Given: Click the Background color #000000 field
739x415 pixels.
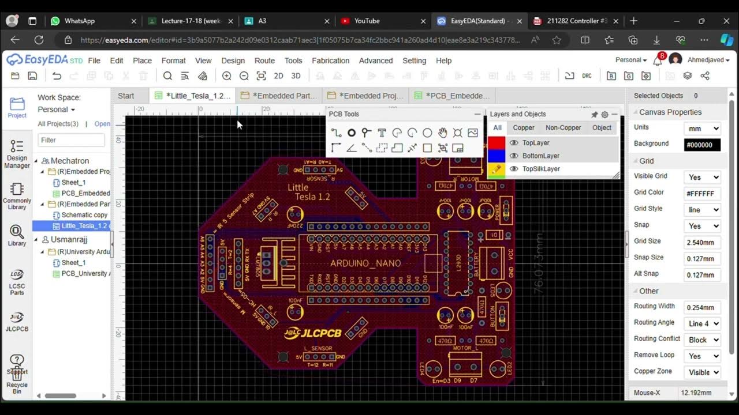Looking at the screenshot, I should [702, 145].
